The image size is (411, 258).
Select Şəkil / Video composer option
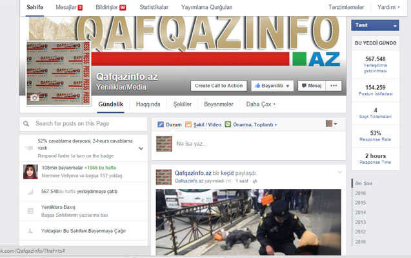point(203,124)
